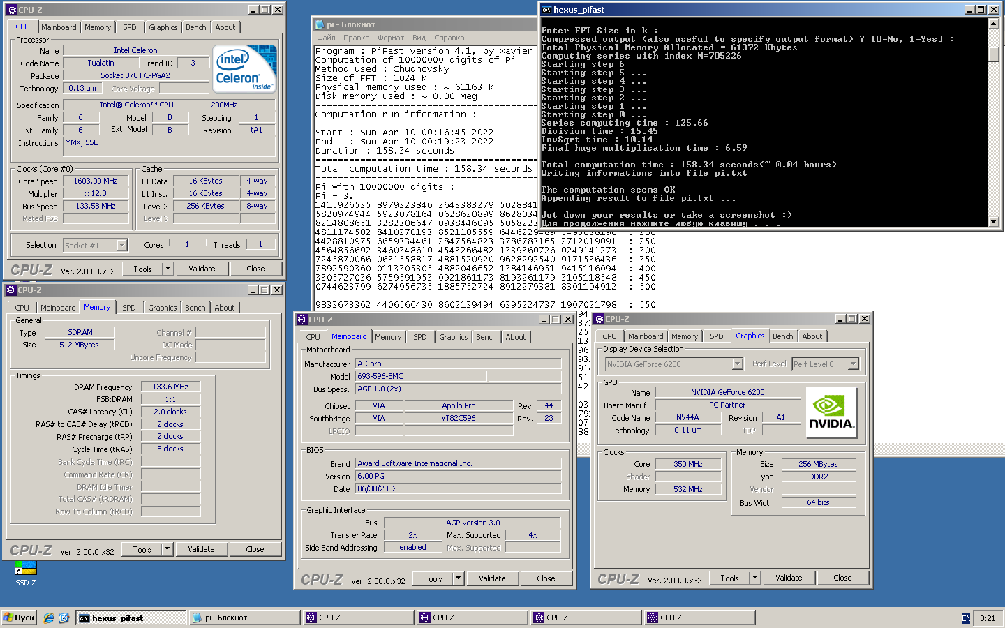Screen dimensions: 1005x628
Task: Click Validate in CPU tab window
Action: pos(202,269)
